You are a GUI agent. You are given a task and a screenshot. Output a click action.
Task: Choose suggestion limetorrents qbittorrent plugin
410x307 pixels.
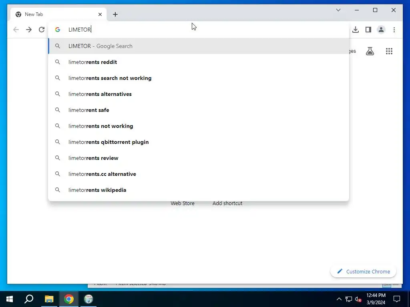click(199, 142)
